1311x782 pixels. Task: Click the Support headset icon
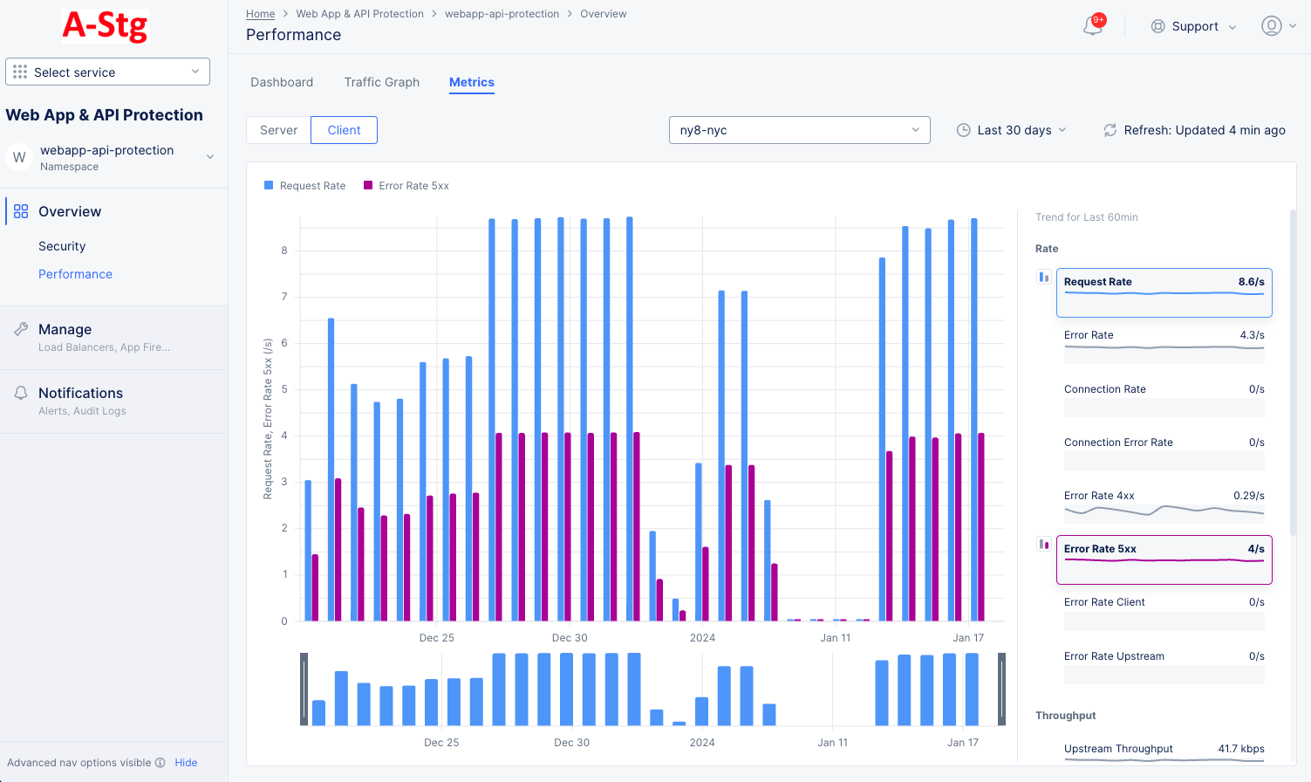pos(1159,26)
